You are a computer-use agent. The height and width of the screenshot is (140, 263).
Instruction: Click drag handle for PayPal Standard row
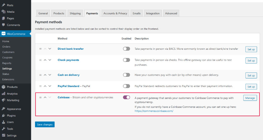[40, 86]
